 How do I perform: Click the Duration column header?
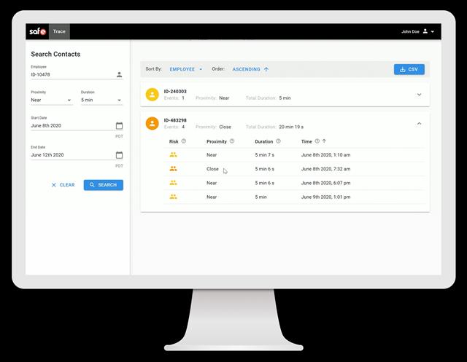click(x=264, y=141)
